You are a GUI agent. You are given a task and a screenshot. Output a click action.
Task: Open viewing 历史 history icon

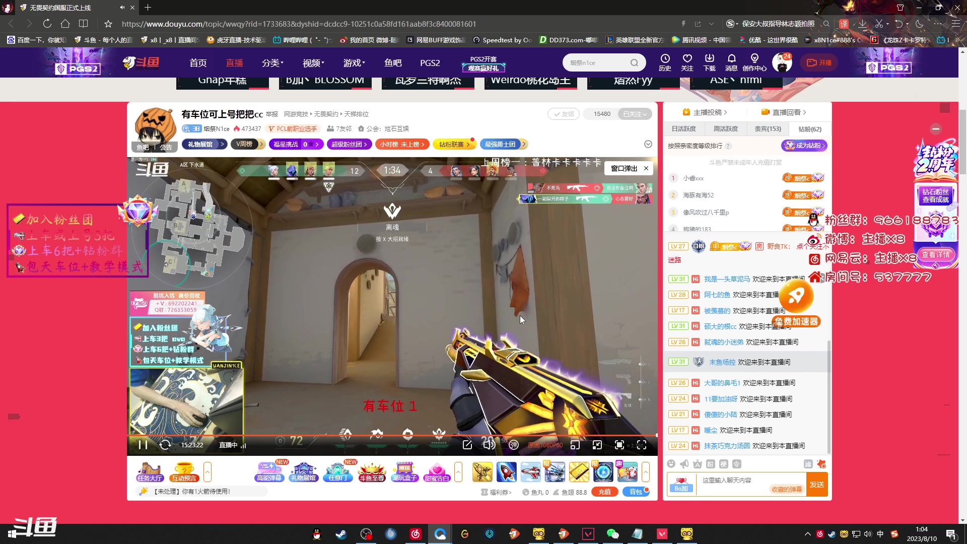665,62
